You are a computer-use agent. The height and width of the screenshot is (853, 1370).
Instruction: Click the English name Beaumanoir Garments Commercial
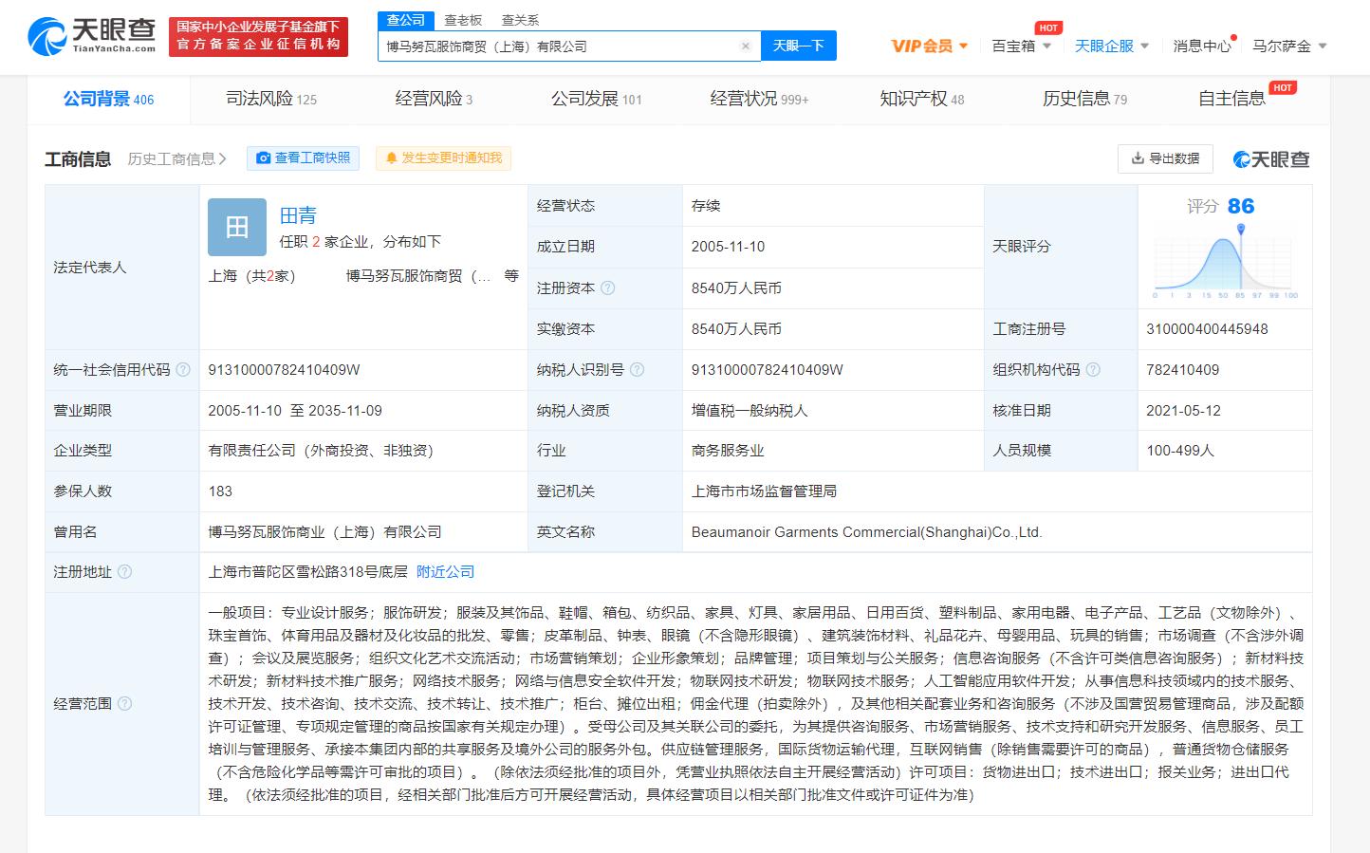pos(866,532)
